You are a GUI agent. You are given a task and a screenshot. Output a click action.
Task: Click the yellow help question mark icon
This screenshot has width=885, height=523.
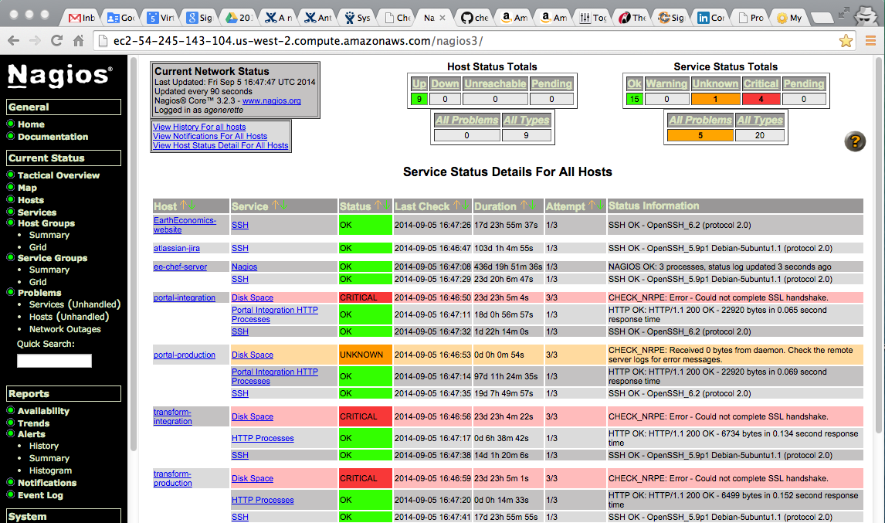pyautogui.click(x=855, y=141)
